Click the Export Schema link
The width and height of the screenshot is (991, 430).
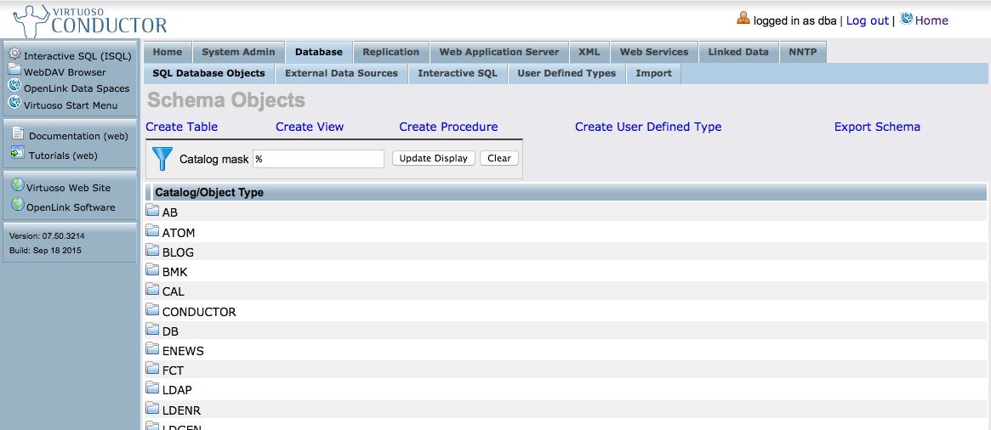877,127
